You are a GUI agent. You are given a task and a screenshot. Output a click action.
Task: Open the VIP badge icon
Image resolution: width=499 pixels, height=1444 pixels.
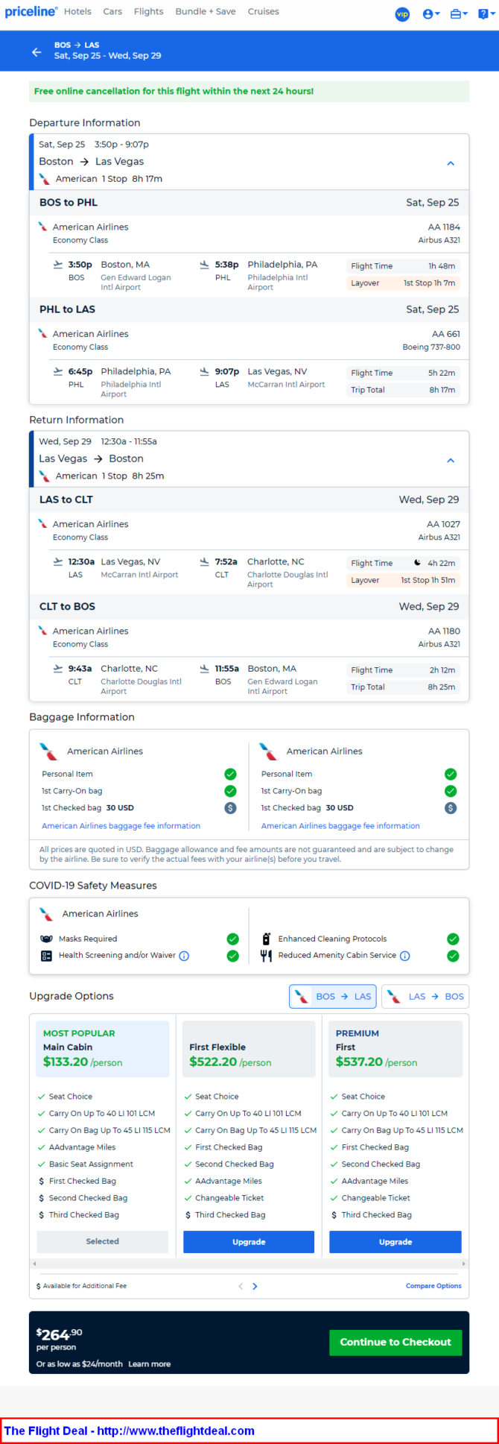coord(402,13)
